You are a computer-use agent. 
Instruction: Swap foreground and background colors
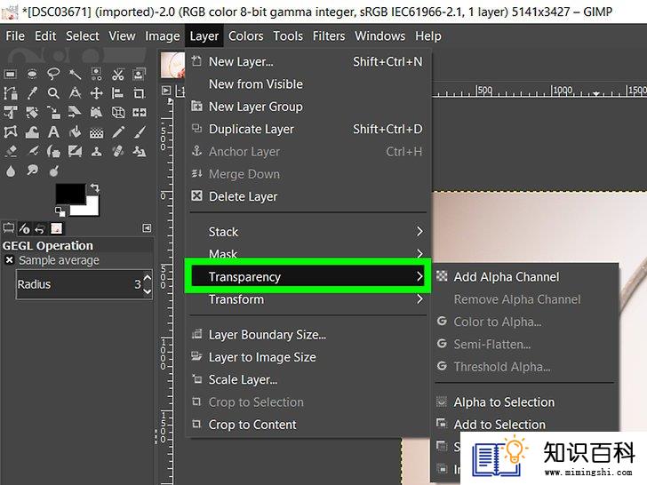click(95, 188)
